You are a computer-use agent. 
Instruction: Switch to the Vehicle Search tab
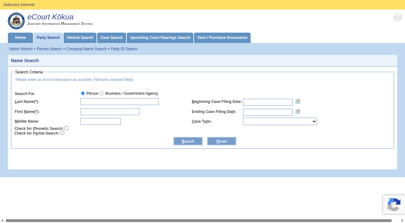80,38
